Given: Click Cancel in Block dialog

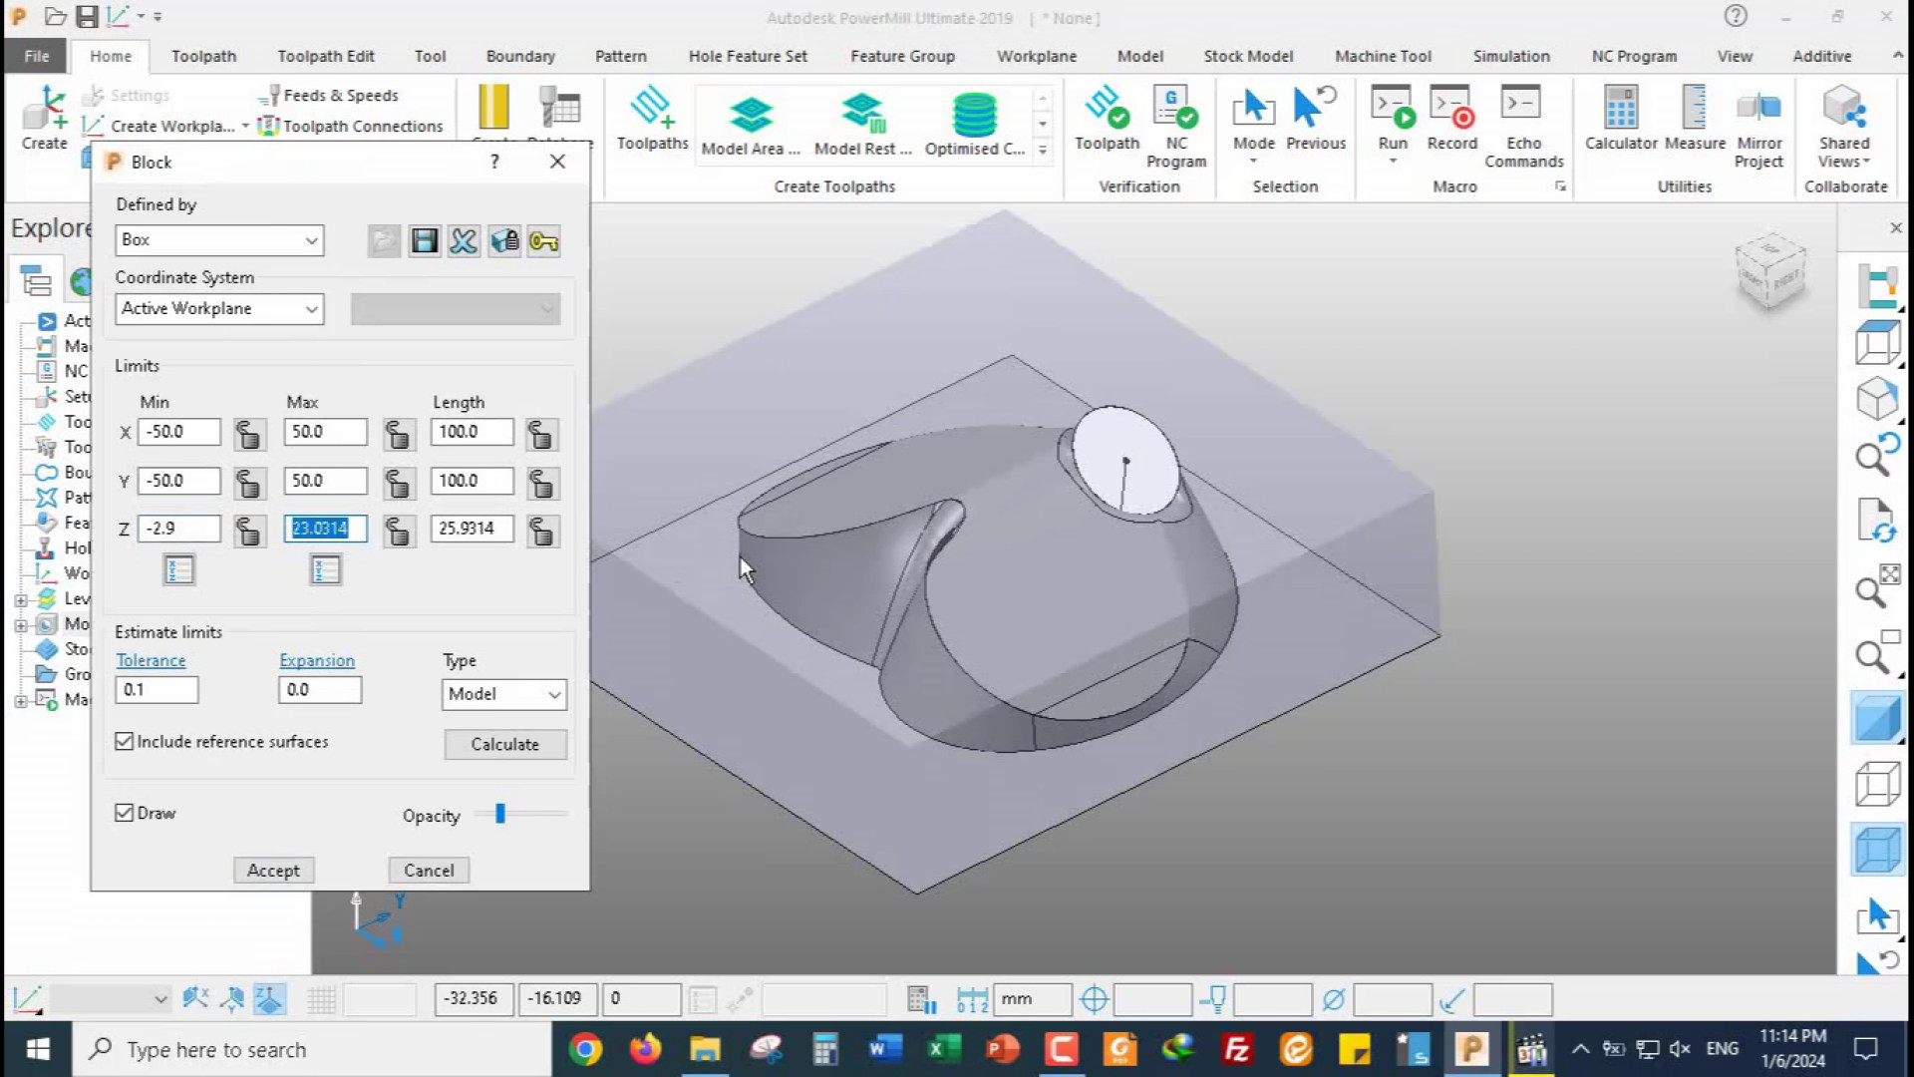Looking at the screenshot, I should [429, 871].
